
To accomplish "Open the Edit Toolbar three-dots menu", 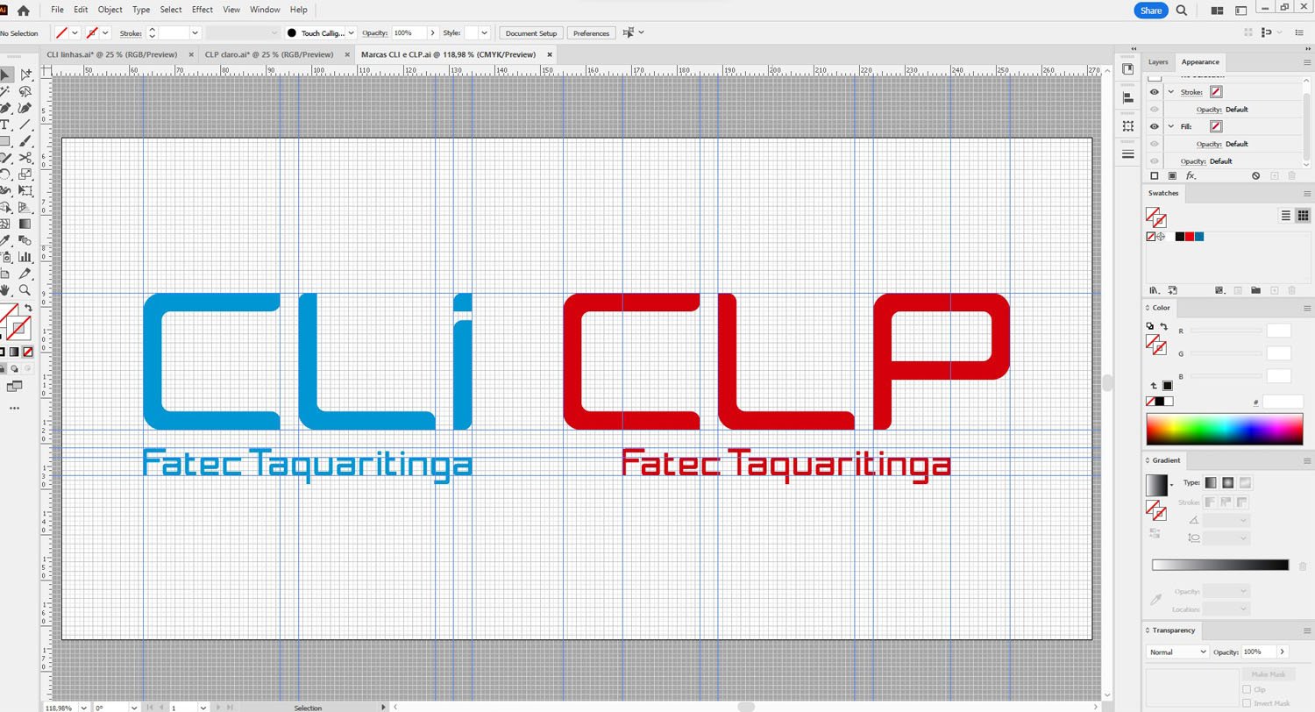I will 14,408.
